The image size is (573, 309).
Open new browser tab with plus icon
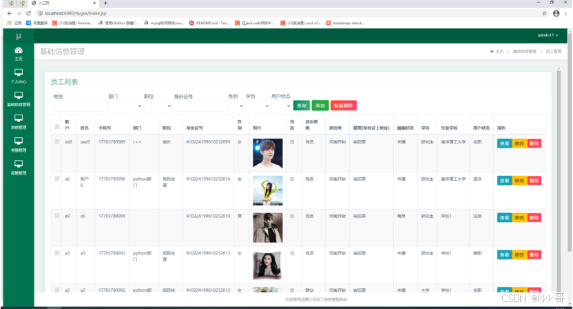pos(105,3)
